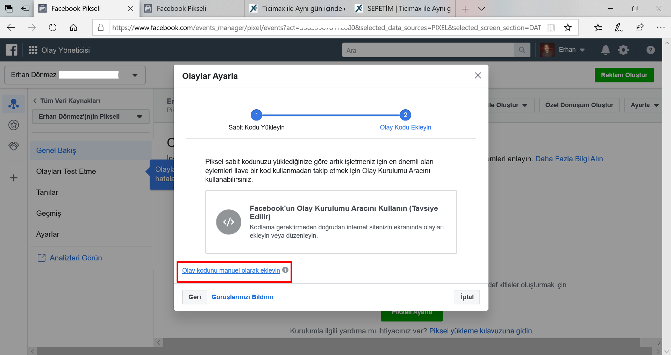Open Ayarlar in the sidebar
This screenshot has width=671, height=355.
(48, 234)
